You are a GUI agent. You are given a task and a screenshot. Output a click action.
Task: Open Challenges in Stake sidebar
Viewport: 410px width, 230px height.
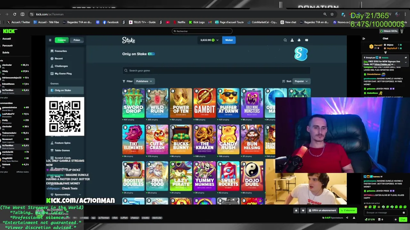59,66
